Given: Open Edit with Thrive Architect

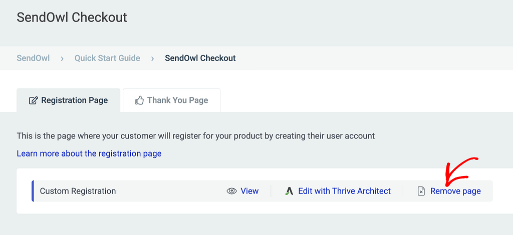Looking at the screenshot, I should click(345, 191).
